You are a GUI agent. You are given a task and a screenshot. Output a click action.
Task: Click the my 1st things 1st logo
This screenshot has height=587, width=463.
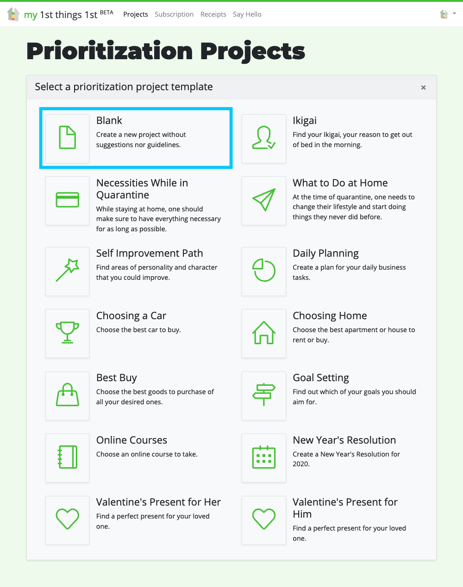click(60, 14)
